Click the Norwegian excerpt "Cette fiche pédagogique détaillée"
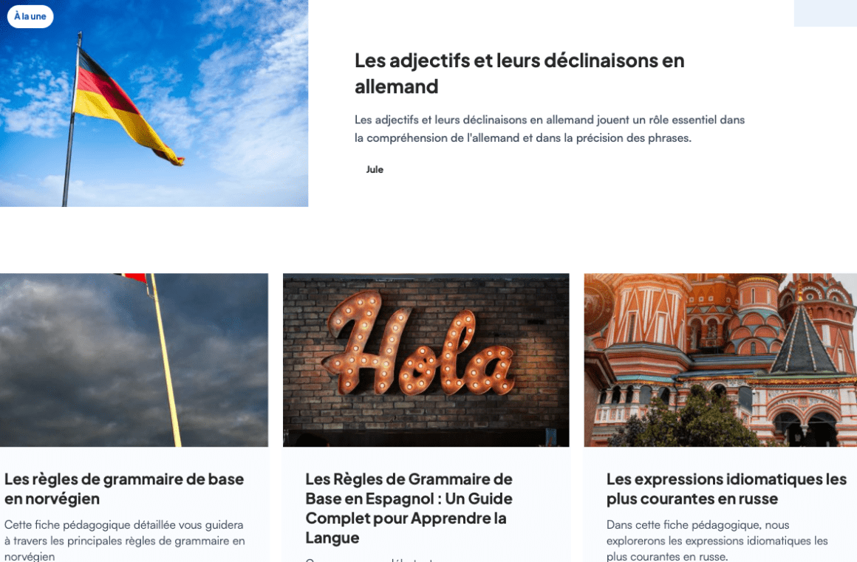 coord(125,541)
